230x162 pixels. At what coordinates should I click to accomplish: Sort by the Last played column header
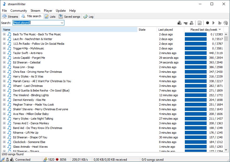click(171, 30)
